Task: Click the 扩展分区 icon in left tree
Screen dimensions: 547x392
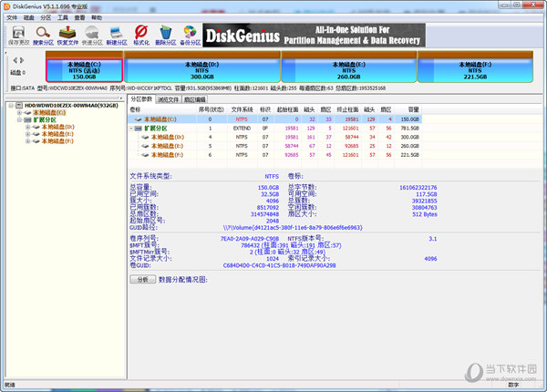Action: 27,119
